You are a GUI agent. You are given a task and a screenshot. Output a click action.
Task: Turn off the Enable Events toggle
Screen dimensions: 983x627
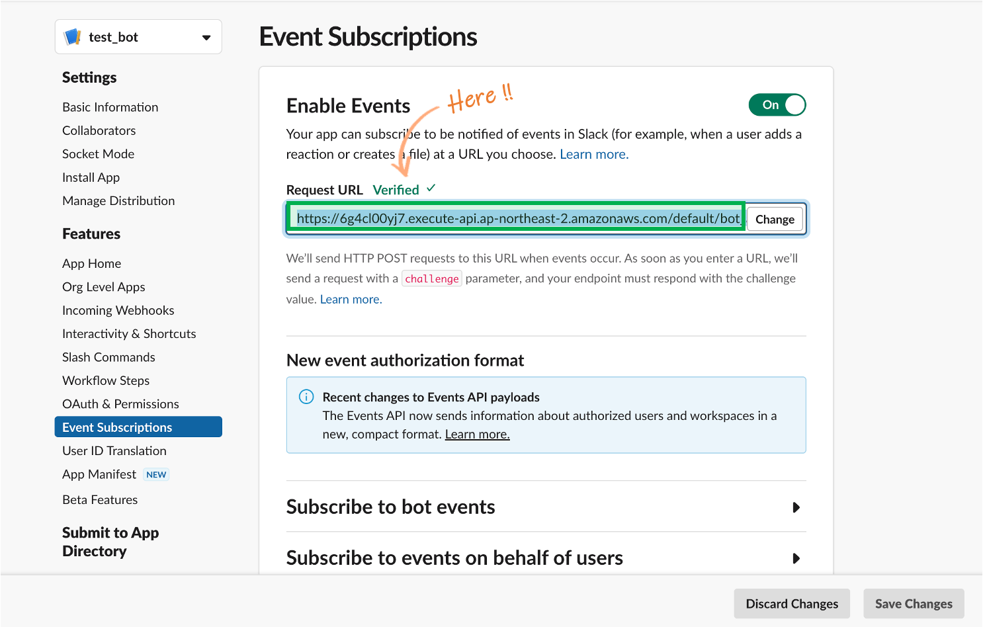777,104
